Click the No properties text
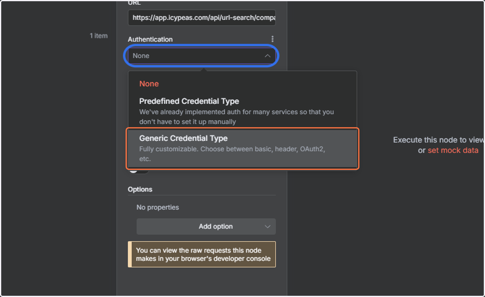485x297 pixels. (158, 207)
